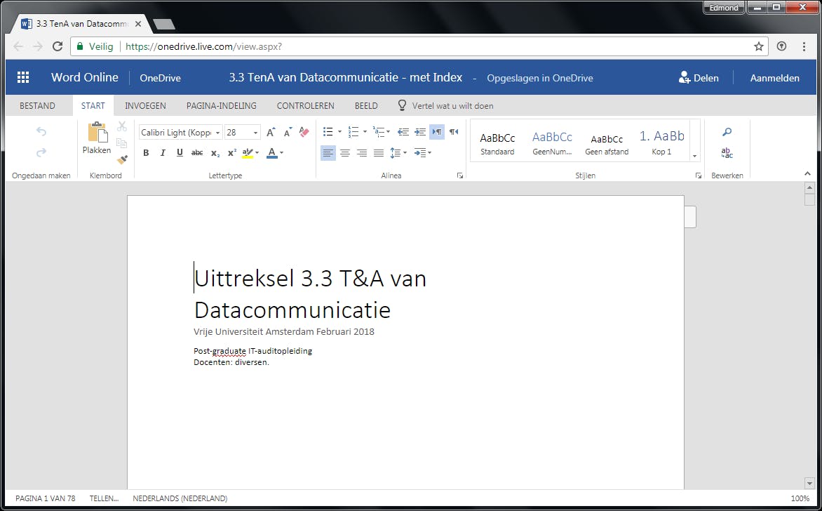Open bullet list style dropdown arrow
Screen dimensions: 822x511
(x=339, y=132)
